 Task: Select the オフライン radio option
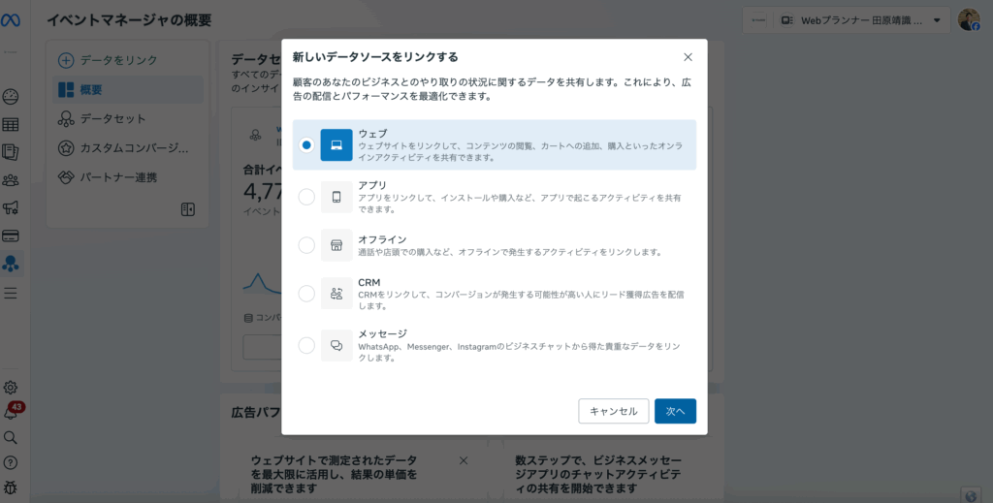click(x=306, y=245)
